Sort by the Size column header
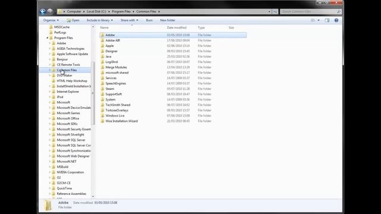 pyautogui.click(x=231, y=28)
